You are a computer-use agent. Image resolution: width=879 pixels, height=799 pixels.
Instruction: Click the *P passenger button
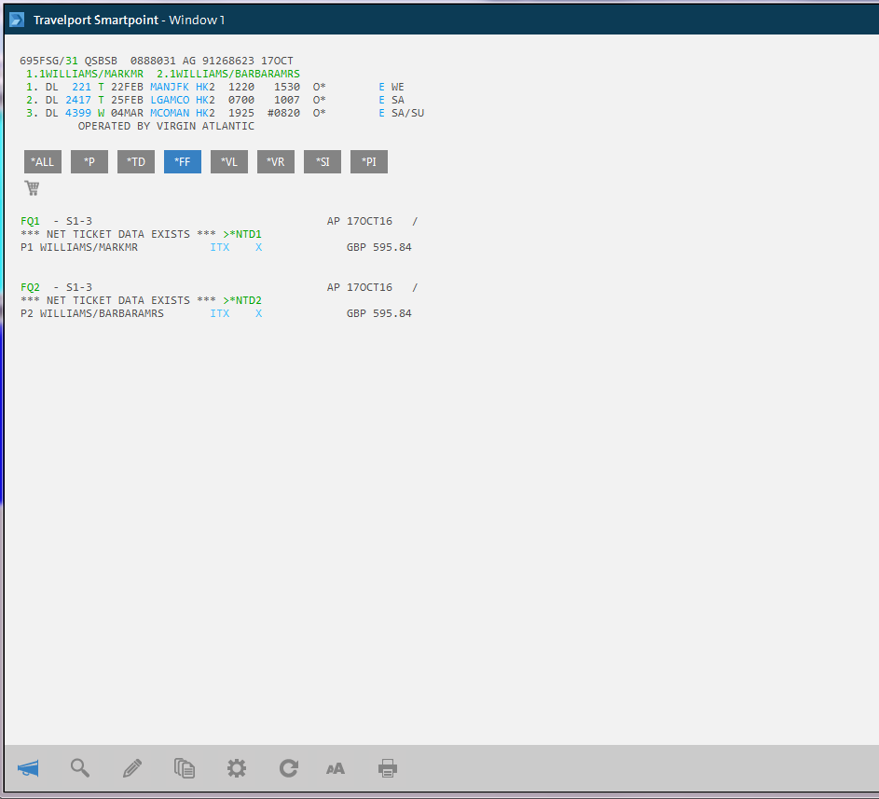click(x=89, y=161)
